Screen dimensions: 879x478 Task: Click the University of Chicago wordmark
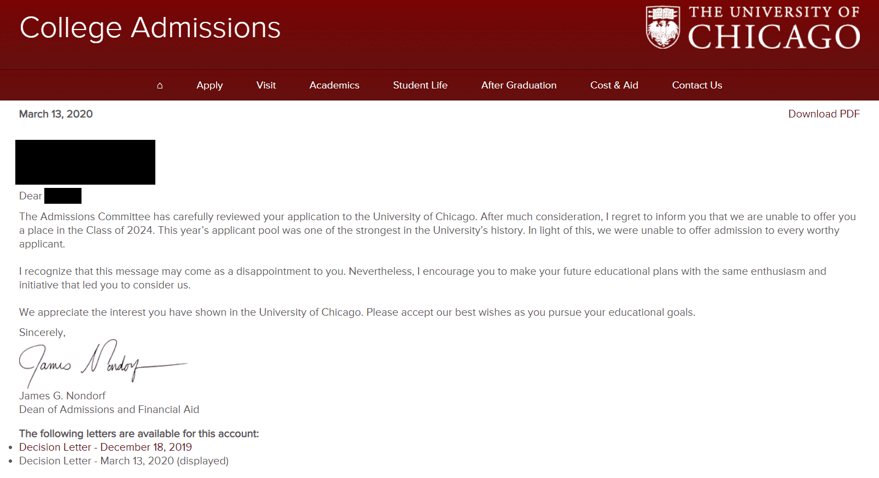click(x=774, y=27)
